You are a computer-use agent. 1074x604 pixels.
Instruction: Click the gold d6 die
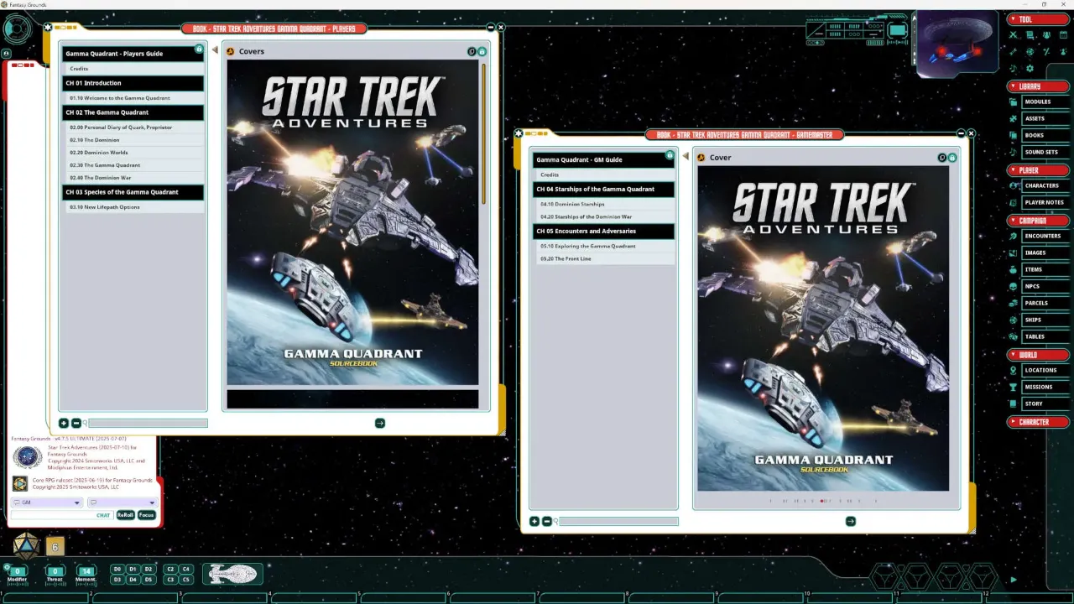(x=55, y=547)
